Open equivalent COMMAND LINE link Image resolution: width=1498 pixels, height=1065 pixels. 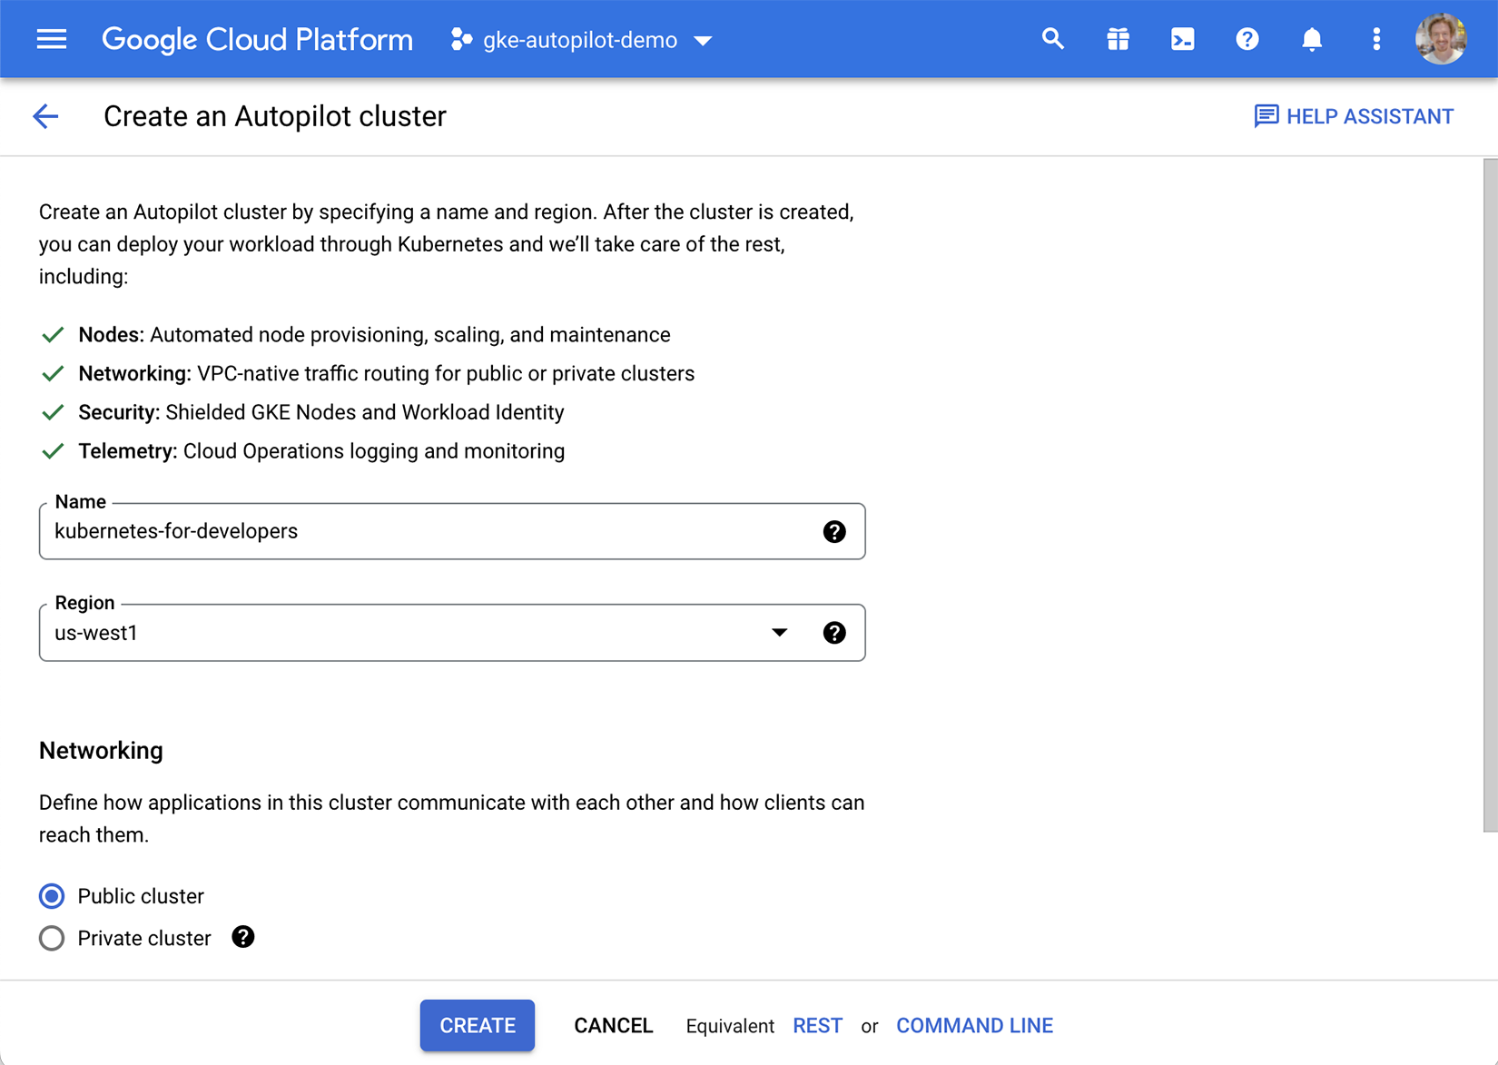click(x=974, y=1025)
